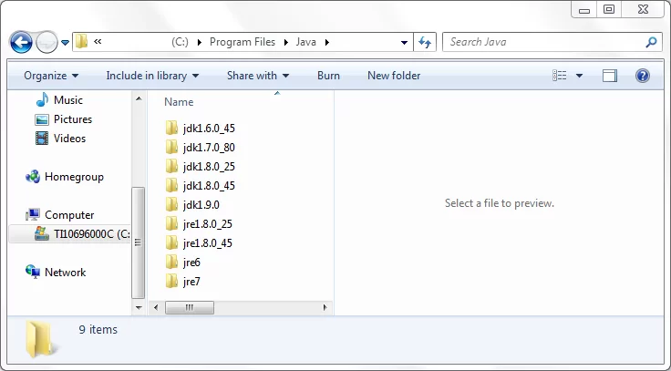
Task: Expand the address bar history dropdown
Action: pyautogui.click(x=404, y=42)
